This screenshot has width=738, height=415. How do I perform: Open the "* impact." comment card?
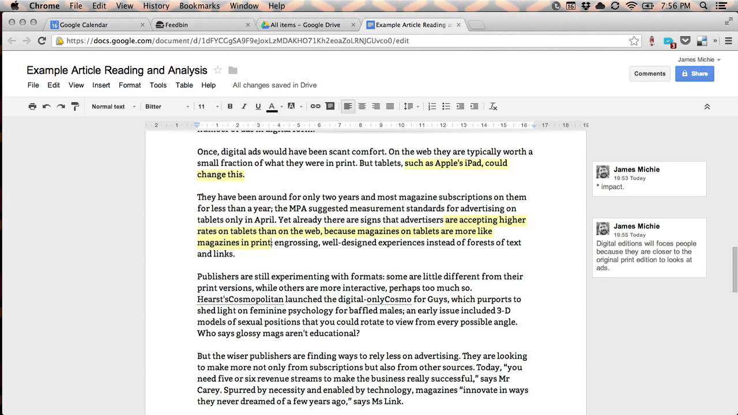[649, 179]
